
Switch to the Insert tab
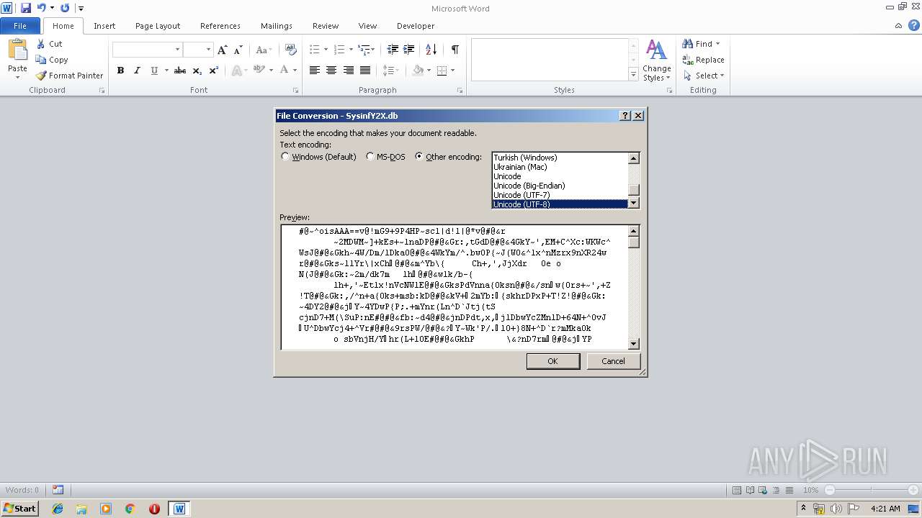[104, 26]
